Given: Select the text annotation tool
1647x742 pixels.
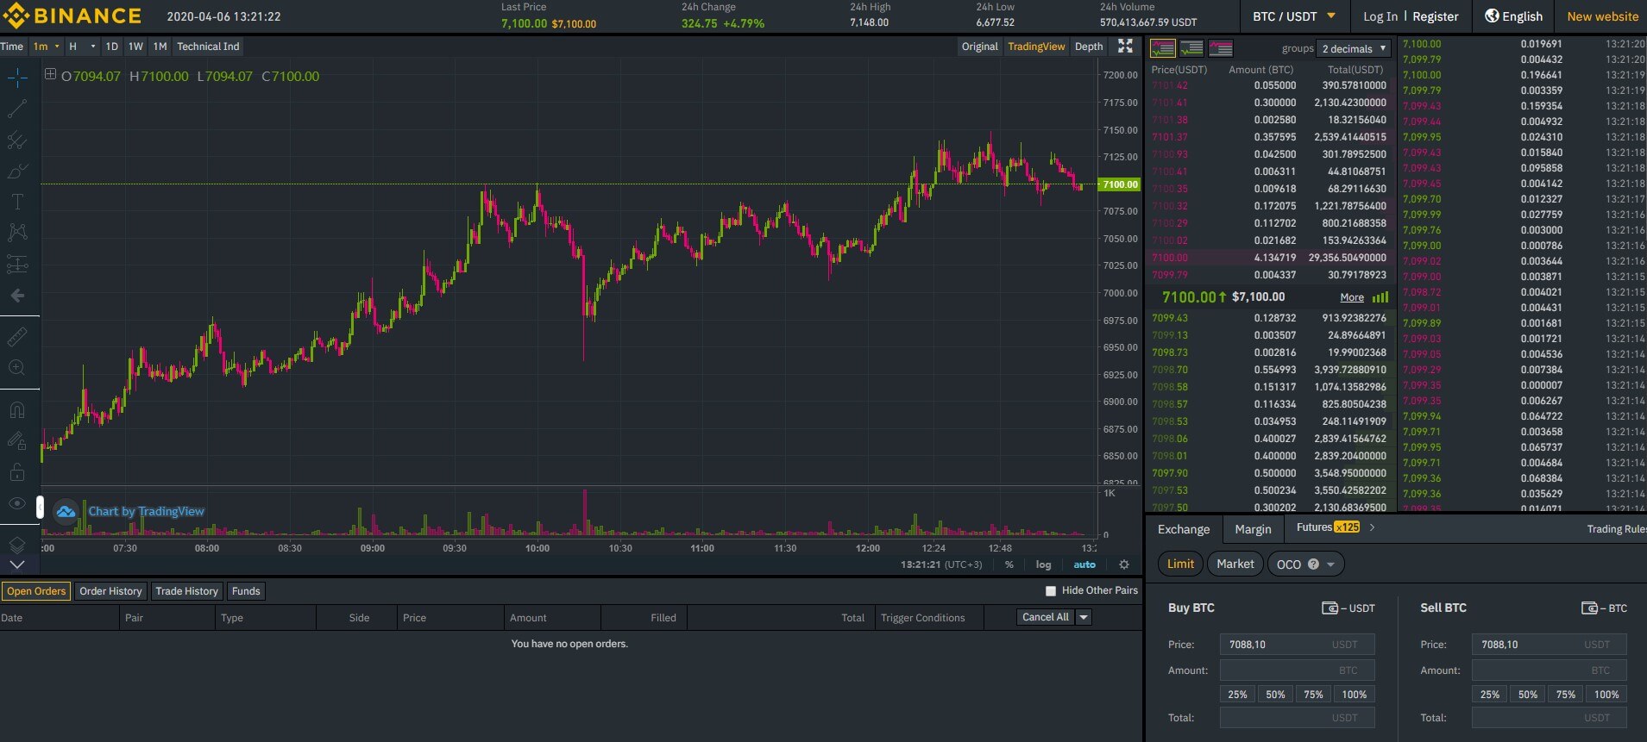Looking at the screenshot, I should coord(17,202).
